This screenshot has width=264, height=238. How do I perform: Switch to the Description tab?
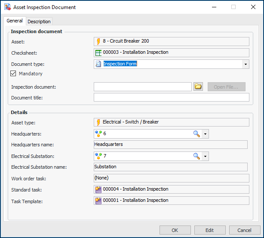tap(39, 22)
